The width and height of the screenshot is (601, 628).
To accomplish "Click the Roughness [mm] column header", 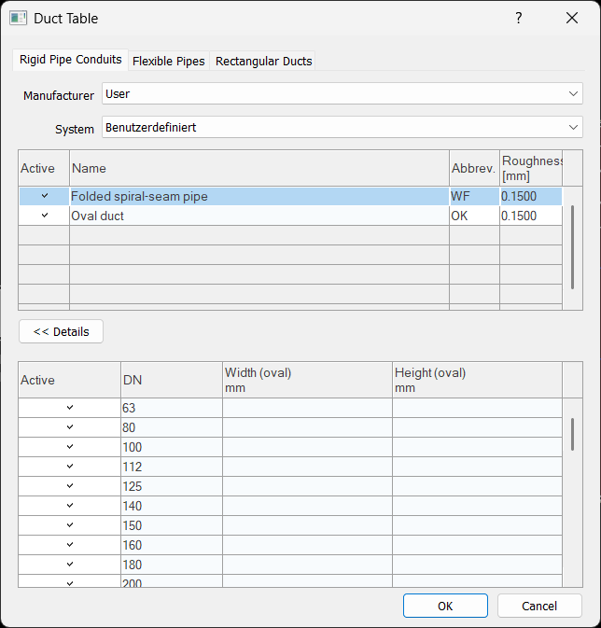I will [531, 168].
